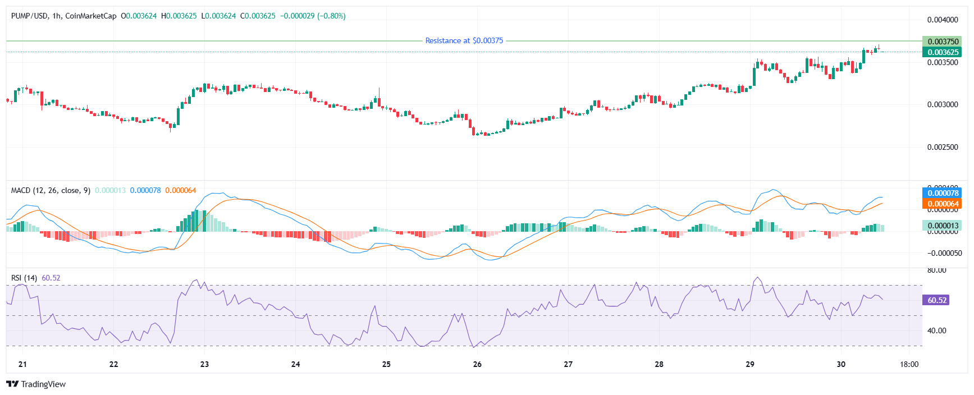Click date label 26 on time axis
The width and height of the screenshot is (974, 395).
point(477,364)
